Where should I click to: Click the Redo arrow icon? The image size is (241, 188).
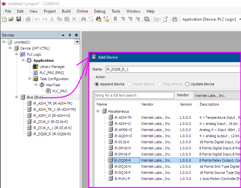[x=45, y=19]
